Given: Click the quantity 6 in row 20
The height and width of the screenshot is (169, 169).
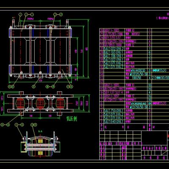Looking at the screenshot, I should [x=150, y=52].
